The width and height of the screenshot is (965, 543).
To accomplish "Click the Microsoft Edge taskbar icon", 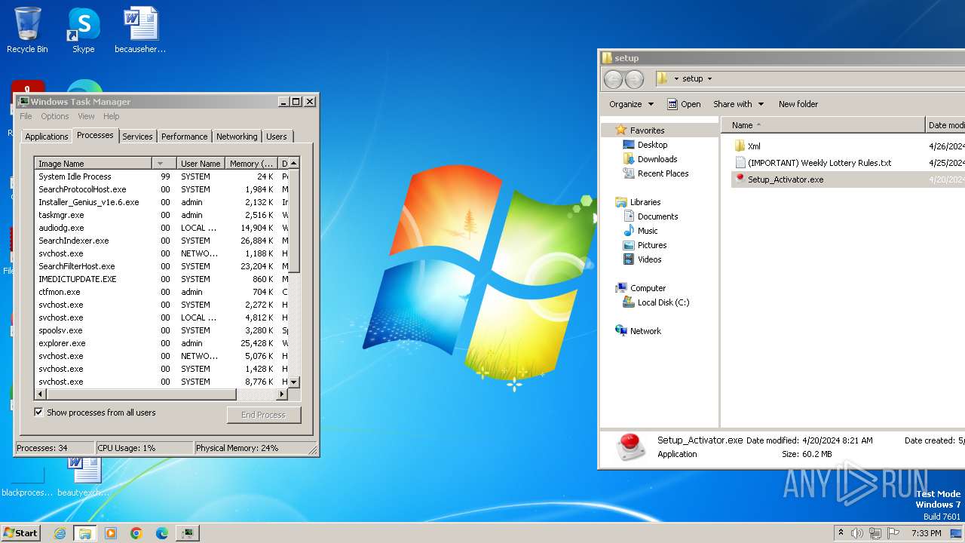I will point(162,533).
